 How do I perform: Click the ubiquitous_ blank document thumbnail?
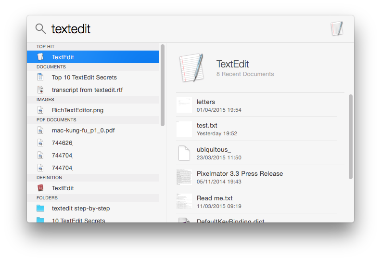[184, 153]
